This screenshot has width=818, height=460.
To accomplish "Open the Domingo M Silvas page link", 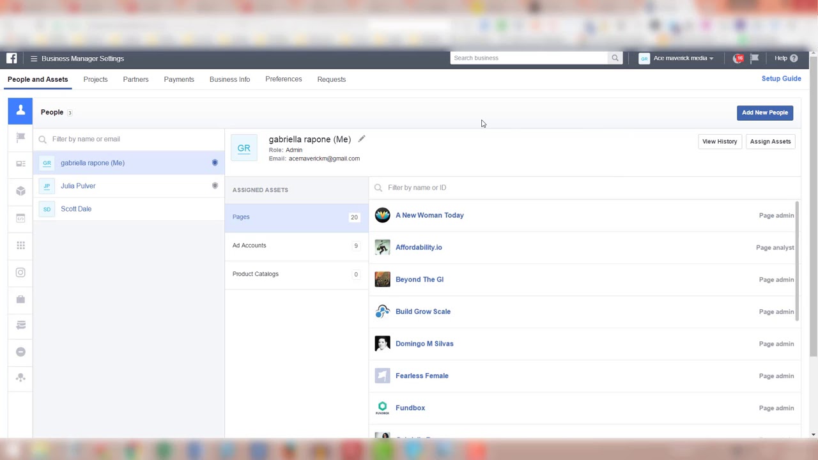I will [x=424, y=344].
